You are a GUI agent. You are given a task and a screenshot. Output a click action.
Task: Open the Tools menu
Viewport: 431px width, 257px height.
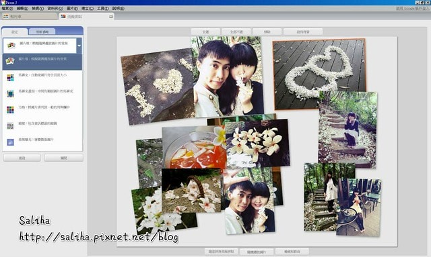(x=102, y=9)
